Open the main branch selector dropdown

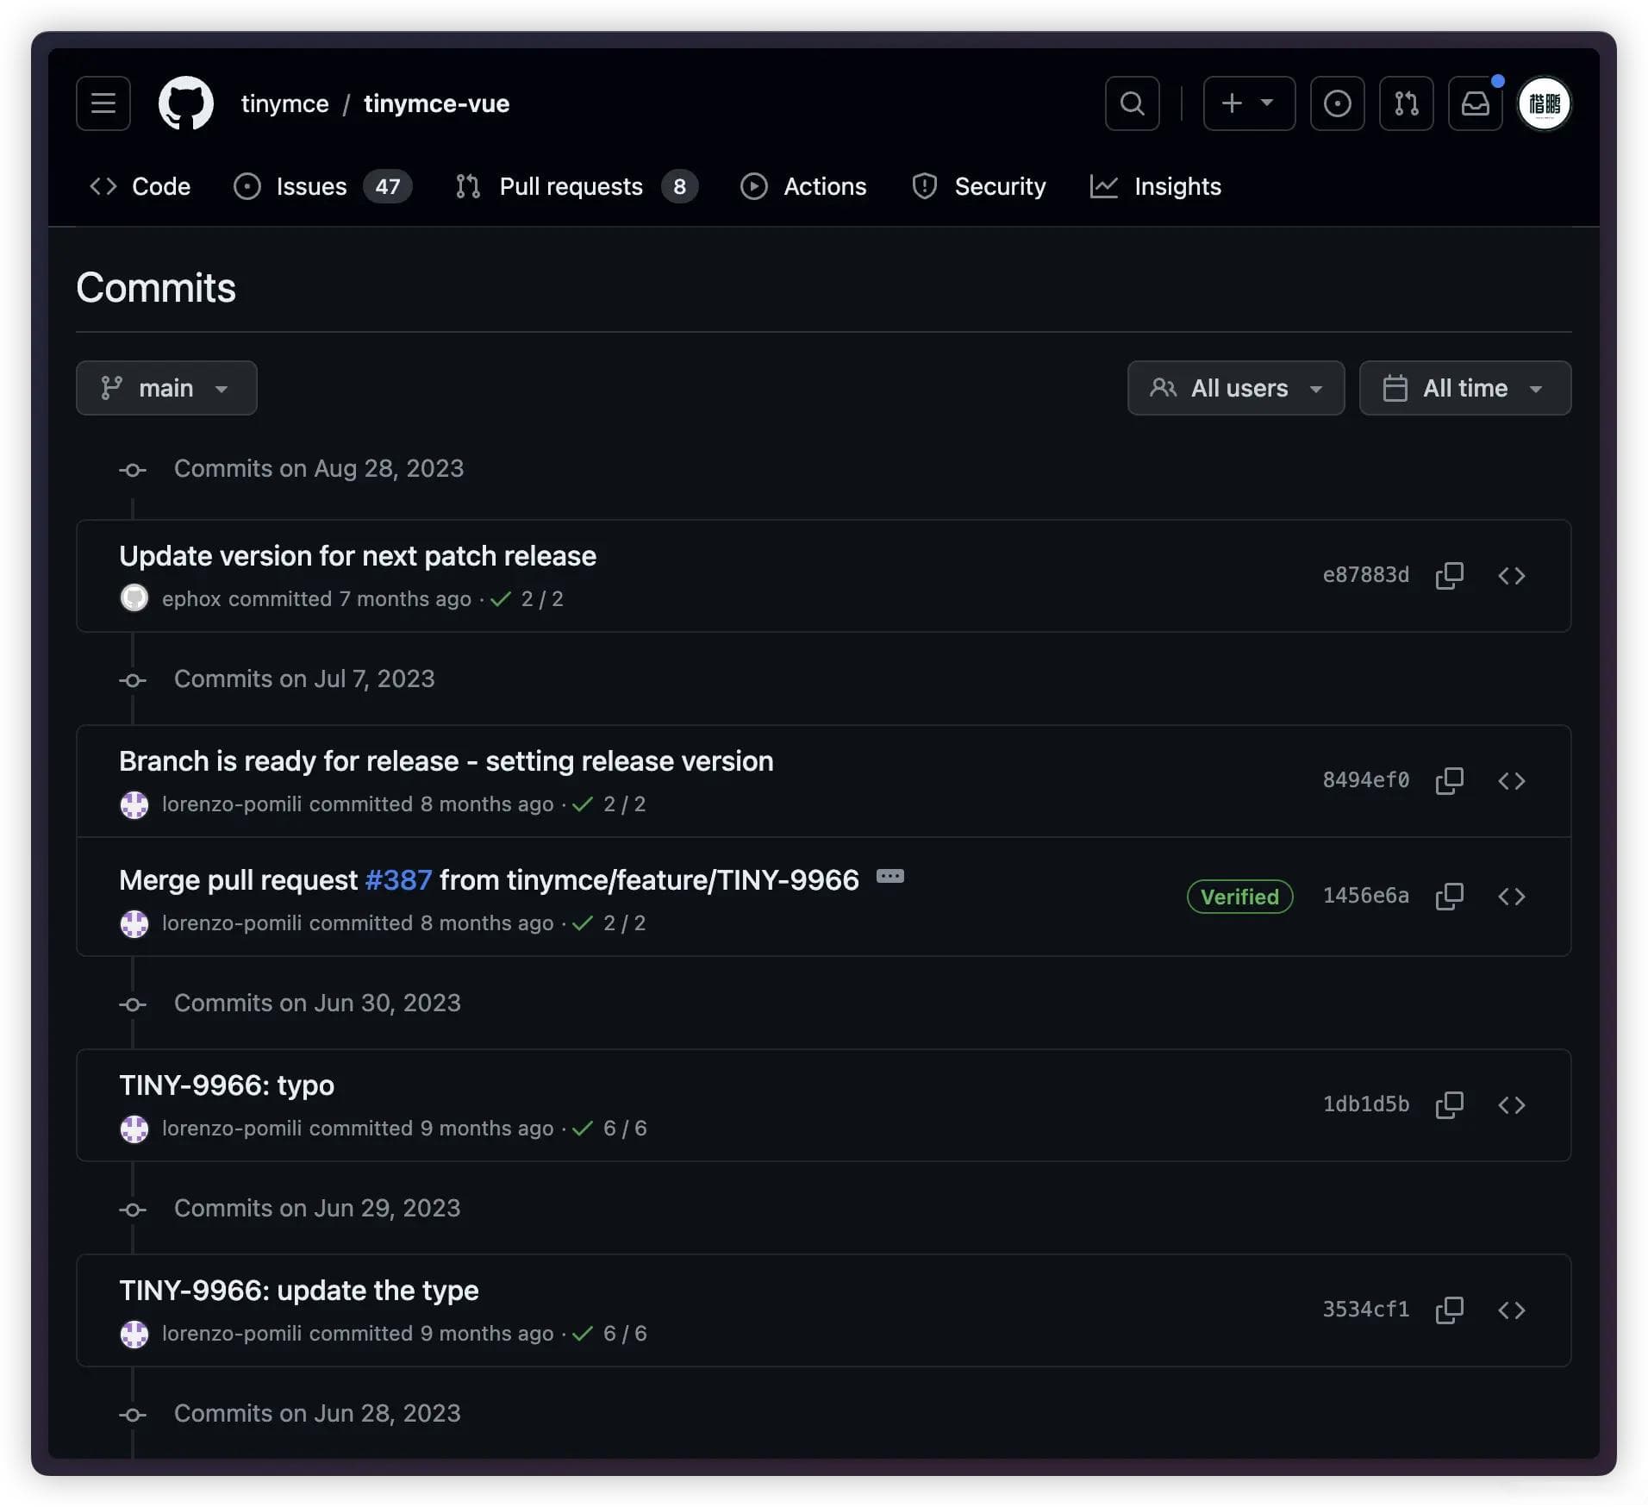pos(166,388)
